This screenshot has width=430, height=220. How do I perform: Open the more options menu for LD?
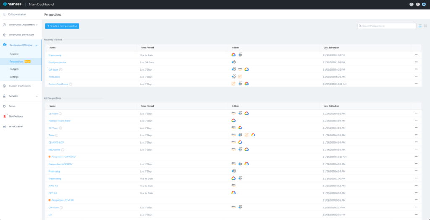click(x=416, y=215)
